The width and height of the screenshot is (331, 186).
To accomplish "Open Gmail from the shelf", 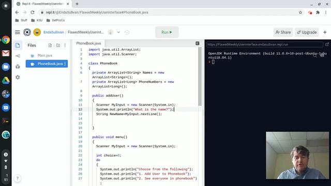I will point(6,53).
